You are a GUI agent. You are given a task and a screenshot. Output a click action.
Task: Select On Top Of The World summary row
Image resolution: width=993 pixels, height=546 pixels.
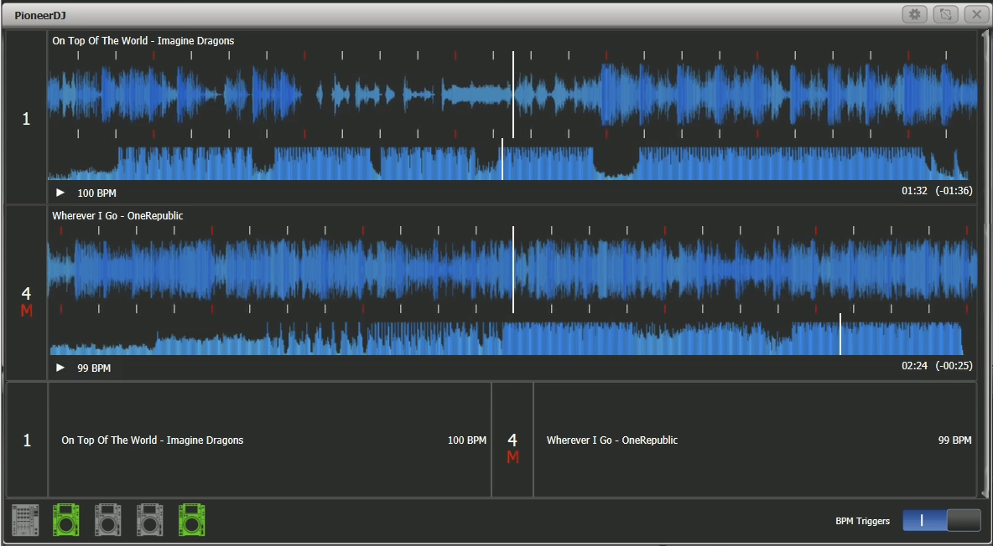pos(268,440)
